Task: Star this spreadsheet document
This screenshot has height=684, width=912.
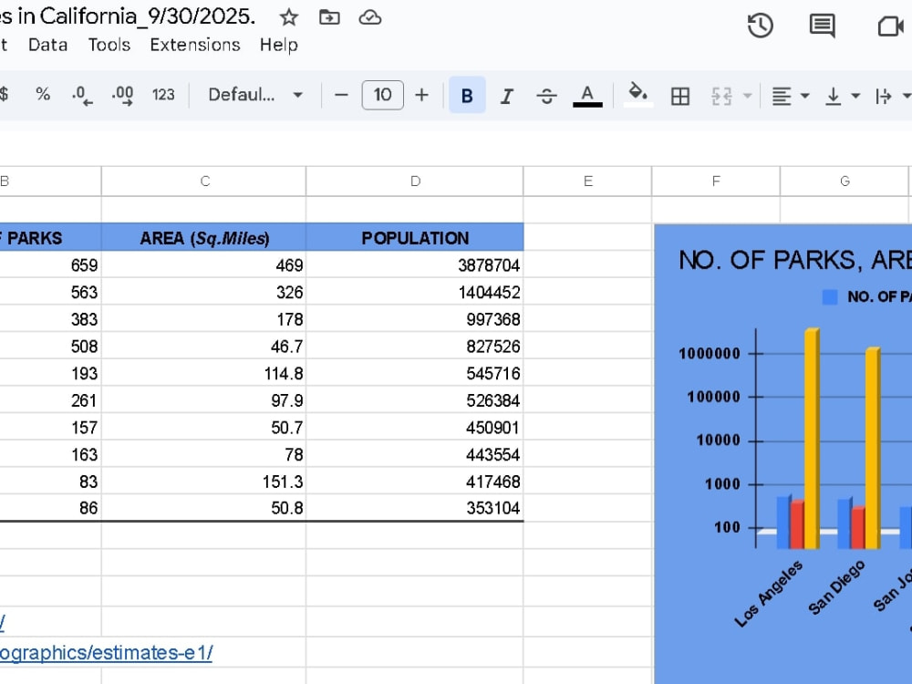Action: point(289,17)
